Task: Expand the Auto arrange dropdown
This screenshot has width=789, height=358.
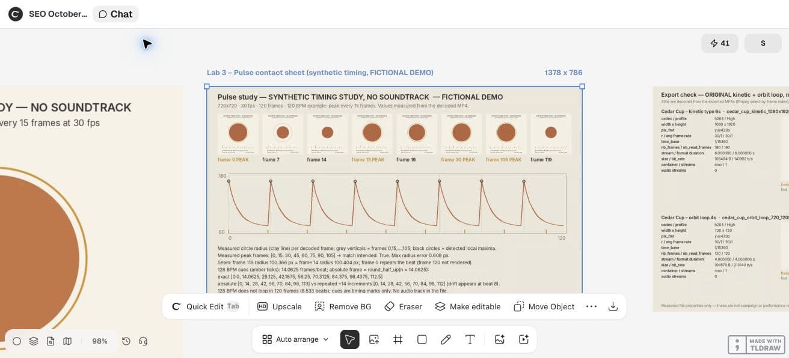Action: [x=296, y=339]
